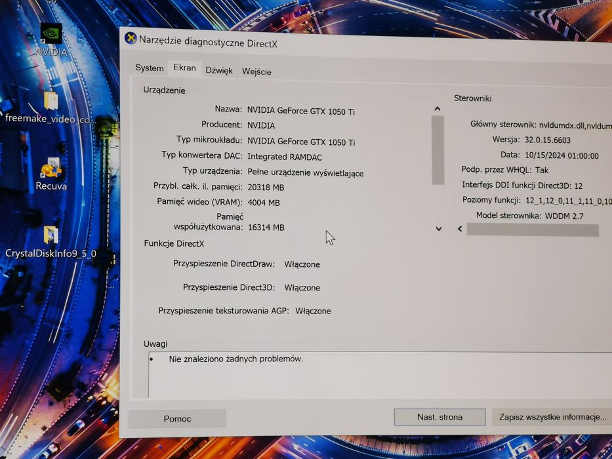Image resolution: width=612 pixels, height=459 pixels.
Task: Click the Pomoc button
Action: pos(177,419)
